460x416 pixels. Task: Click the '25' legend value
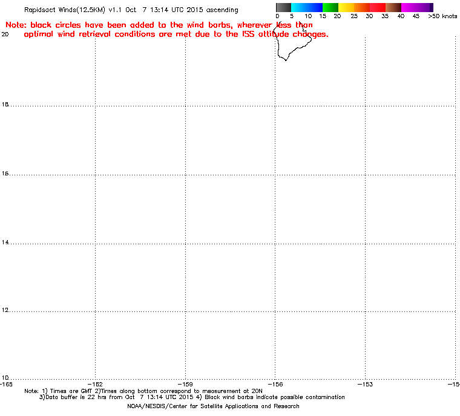(354, 16)
